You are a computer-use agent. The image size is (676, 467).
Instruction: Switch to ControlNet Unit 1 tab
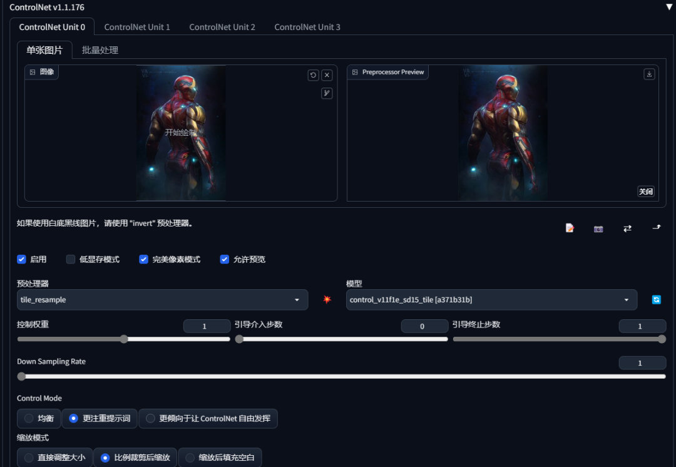(x=137, y=27)
